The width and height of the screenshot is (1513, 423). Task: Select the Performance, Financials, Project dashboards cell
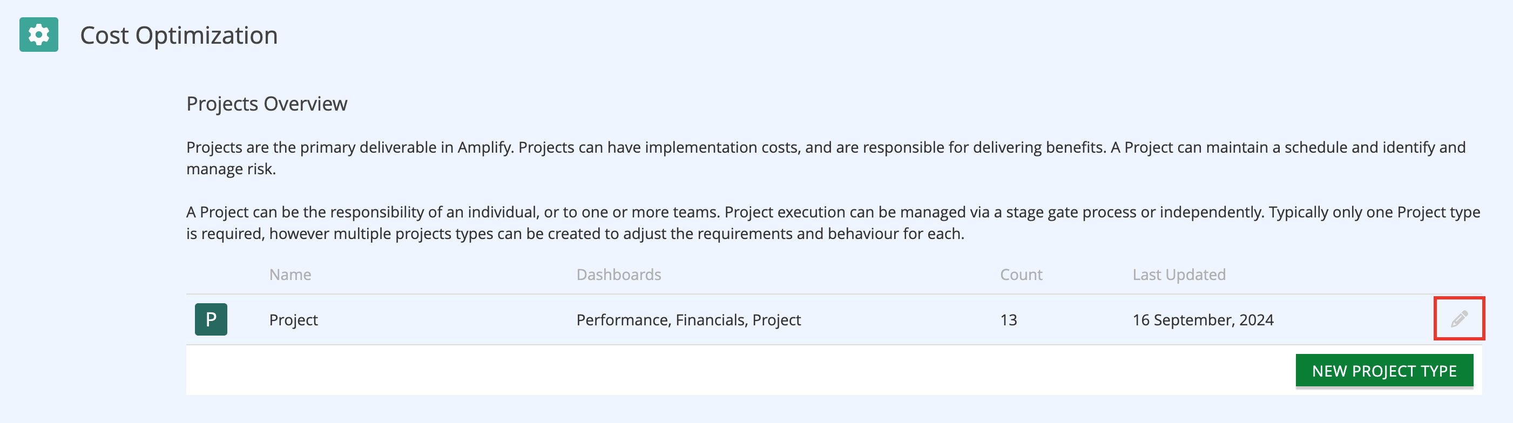[x=688, y=320]
